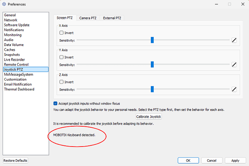249x166 pixels.
Task: Enable Invert for the Z Axis
Action: point(61,82)
